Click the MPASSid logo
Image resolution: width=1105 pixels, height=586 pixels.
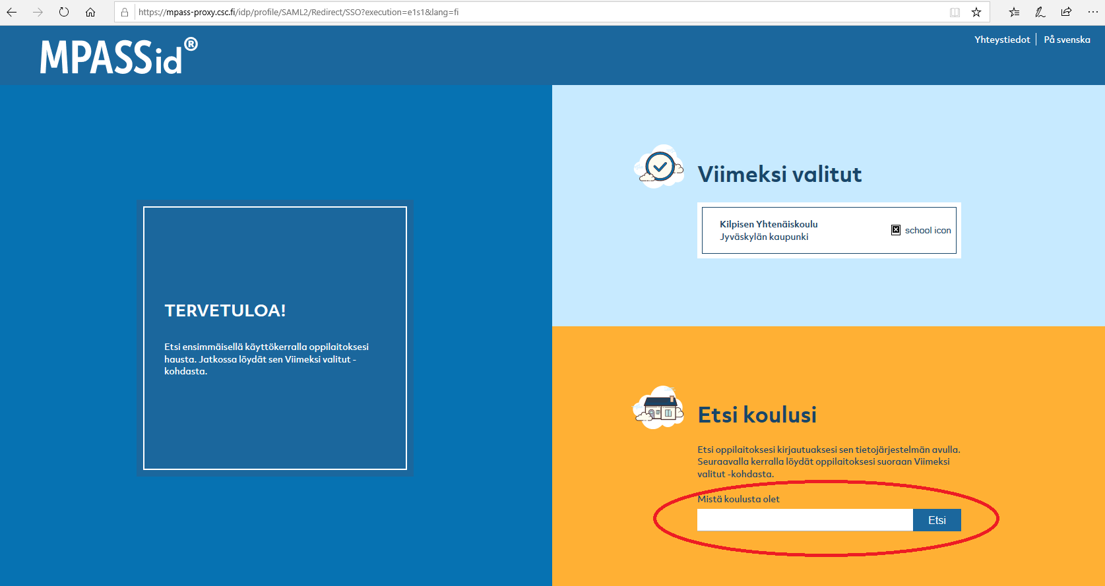[x=118, y=56]
